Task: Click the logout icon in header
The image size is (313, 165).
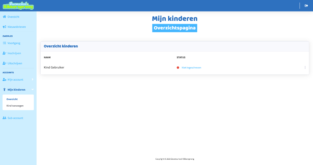Action: point(306,6)
